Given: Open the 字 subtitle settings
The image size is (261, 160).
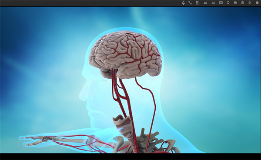Looking at the screenshot, I should (250, 3).
